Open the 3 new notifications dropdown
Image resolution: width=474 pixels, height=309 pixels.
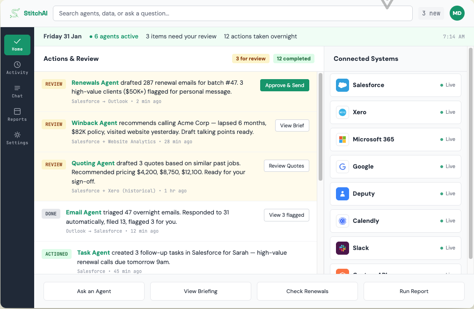click(x=430, y=13)
